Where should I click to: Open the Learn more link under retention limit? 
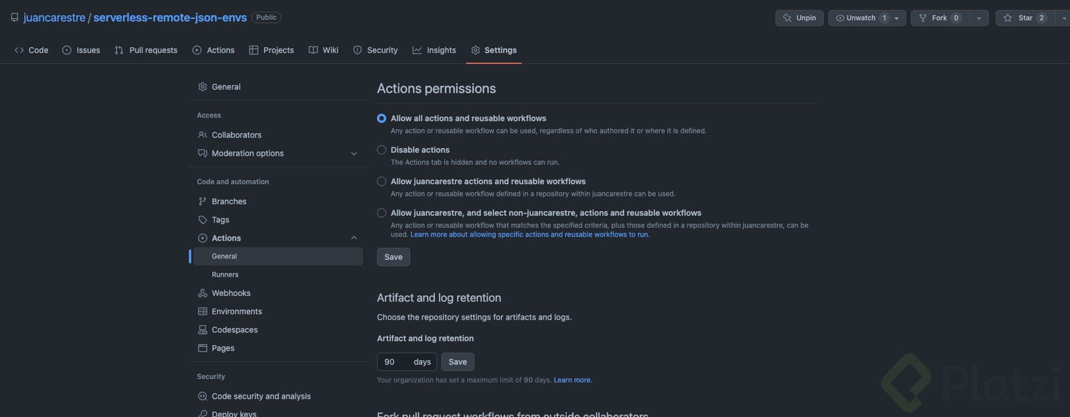572,380
